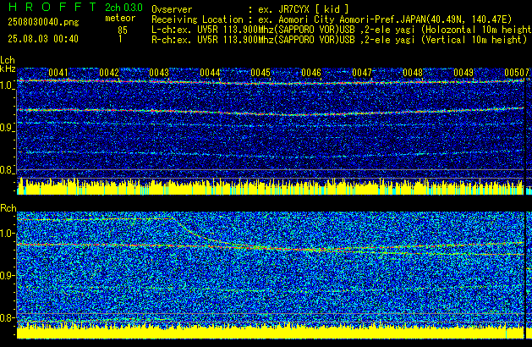Click the timestamp '25.08.03 00:40'
Viewport: 532px width, 347px height.
43,39
